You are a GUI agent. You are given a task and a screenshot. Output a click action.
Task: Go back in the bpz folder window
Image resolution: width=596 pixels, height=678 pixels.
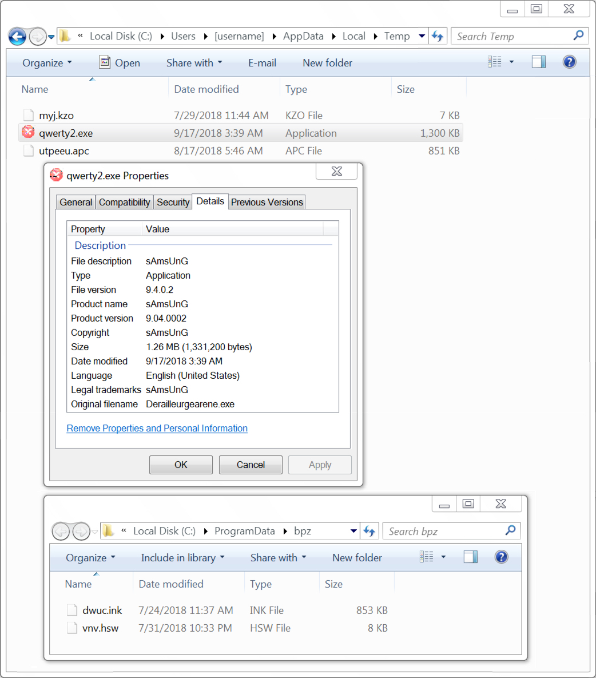coord(61,531)
